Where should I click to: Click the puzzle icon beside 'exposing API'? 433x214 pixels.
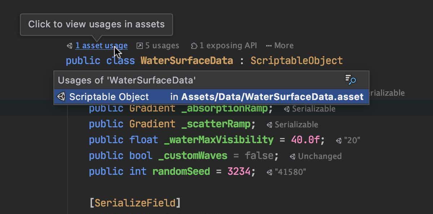194,46
